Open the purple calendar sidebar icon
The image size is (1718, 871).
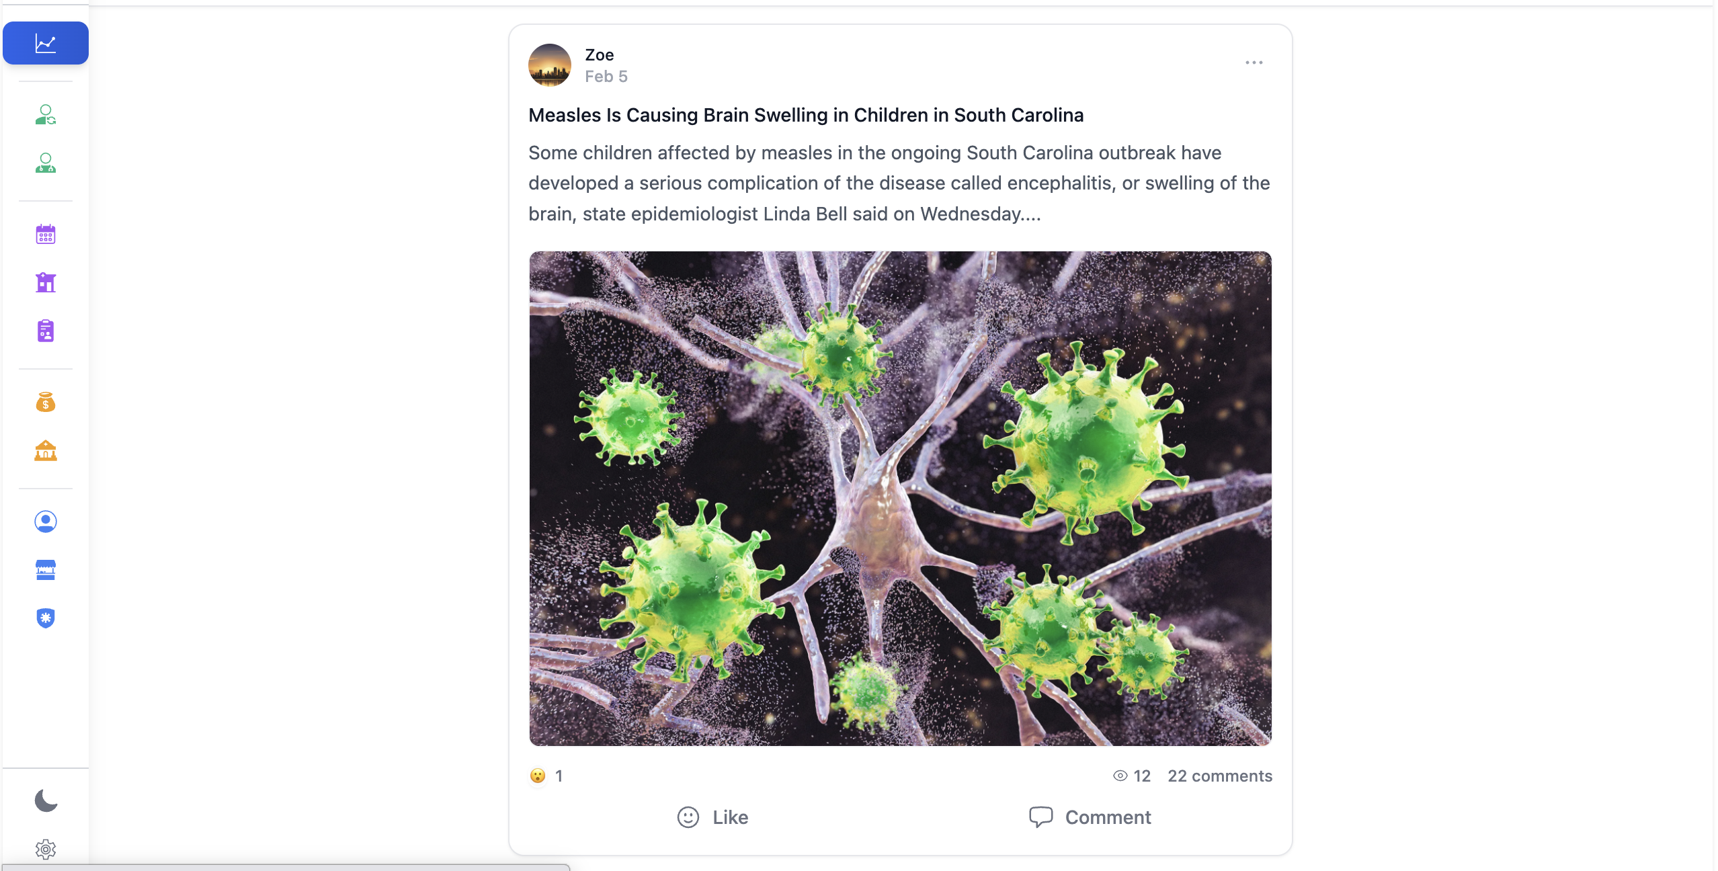45,235
